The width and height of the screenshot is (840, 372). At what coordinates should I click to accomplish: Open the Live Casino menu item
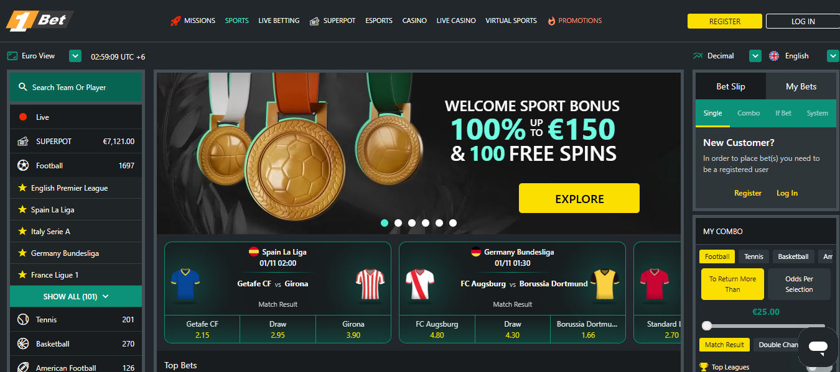456,20
